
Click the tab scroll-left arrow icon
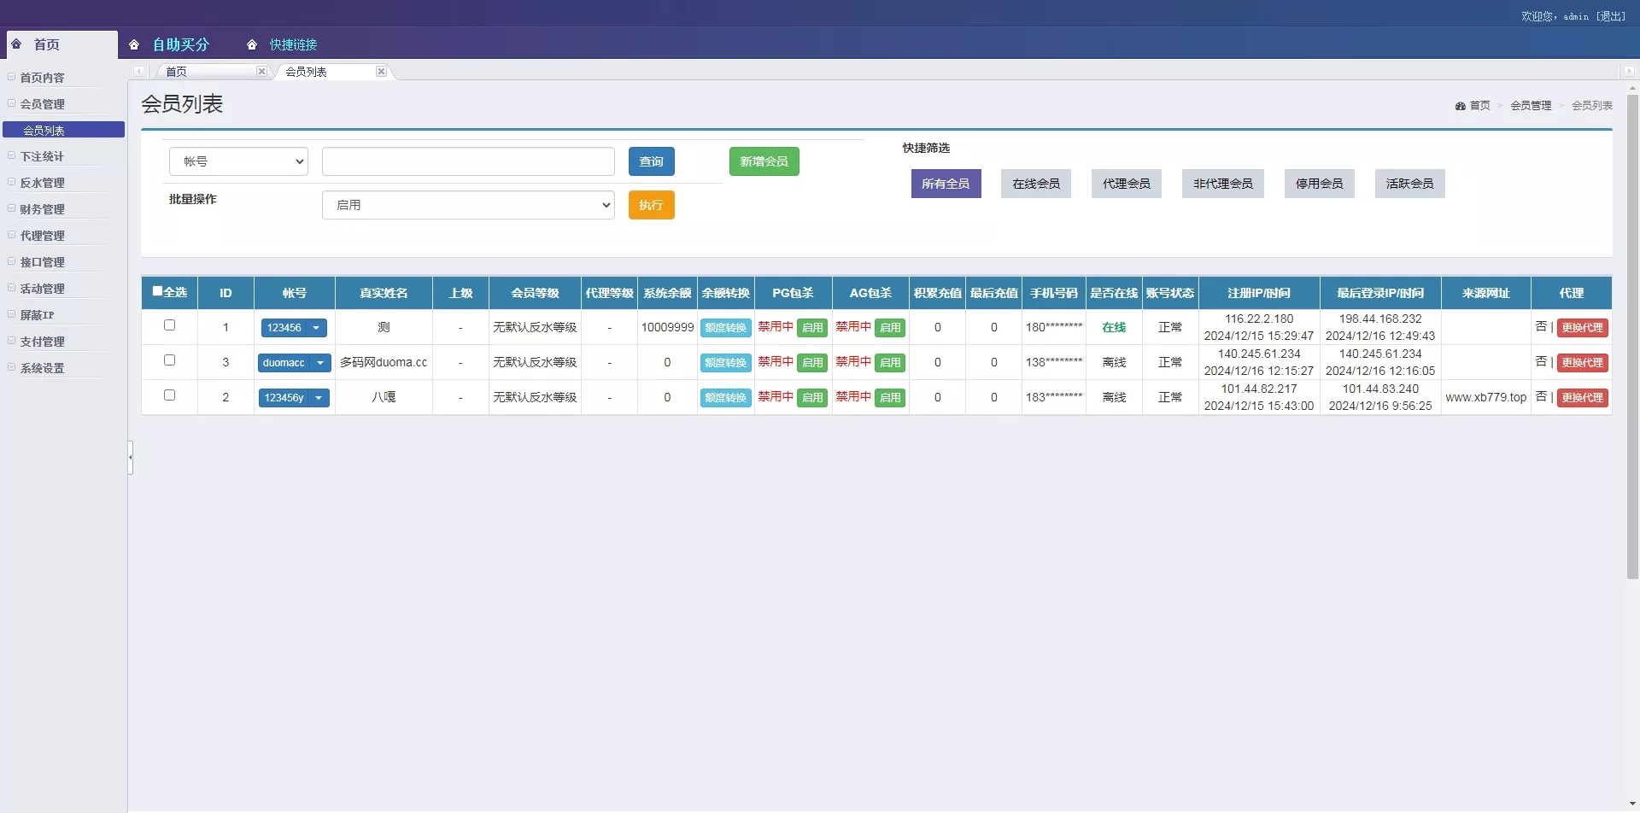pos(138,72)
